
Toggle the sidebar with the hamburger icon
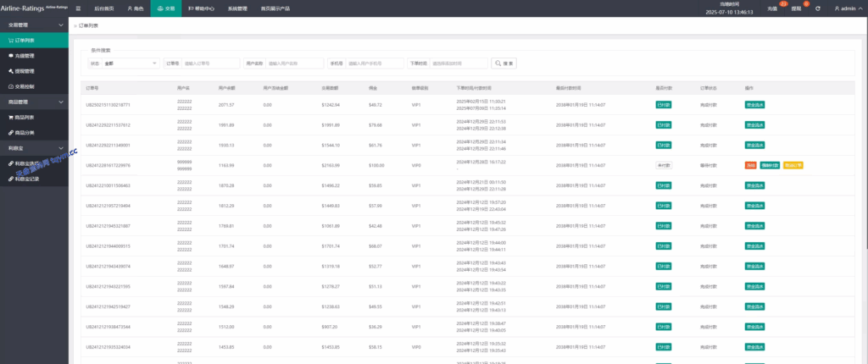[x=78, y=8]
